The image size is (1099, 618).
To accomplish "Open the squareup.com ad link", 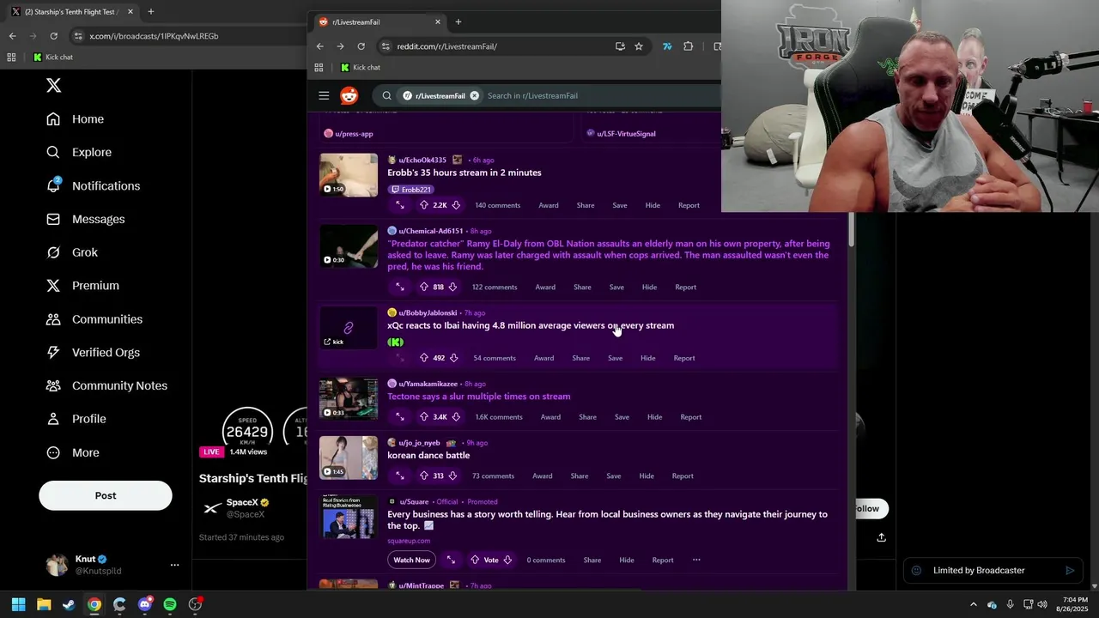I will [x=409, y=541].
